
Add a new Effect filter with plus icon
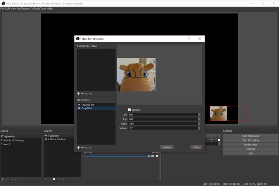78,148
